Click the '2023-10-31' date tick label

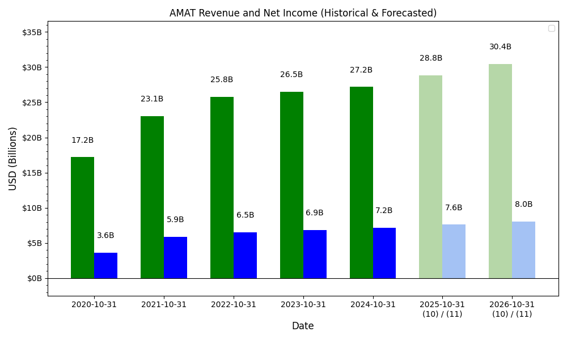303,305
